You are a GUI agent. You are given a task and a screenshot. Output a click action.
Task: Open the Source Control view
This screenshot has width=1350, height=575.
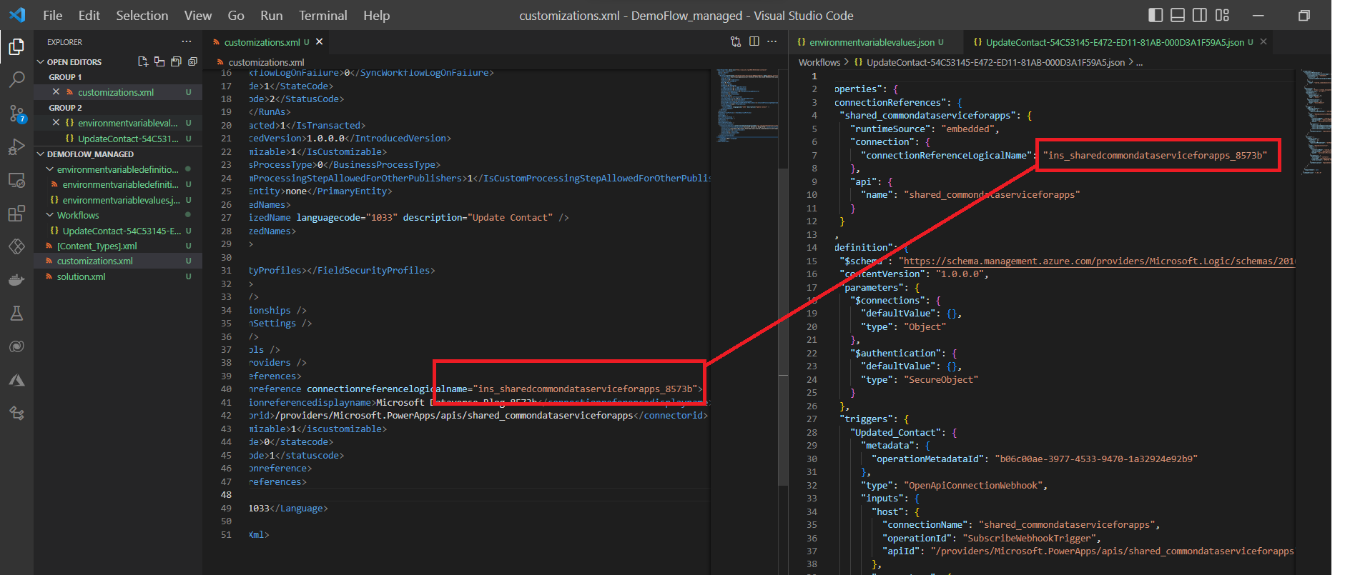(x=16, y=114)
